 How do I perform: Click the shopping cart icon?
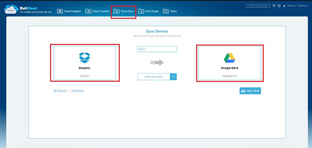[274, 6]
